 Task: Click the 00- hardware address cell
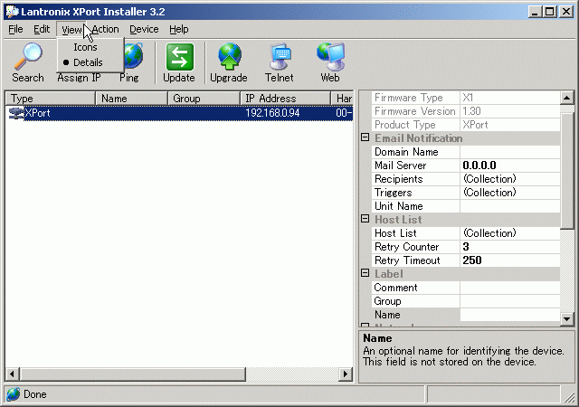pos(344,113)
